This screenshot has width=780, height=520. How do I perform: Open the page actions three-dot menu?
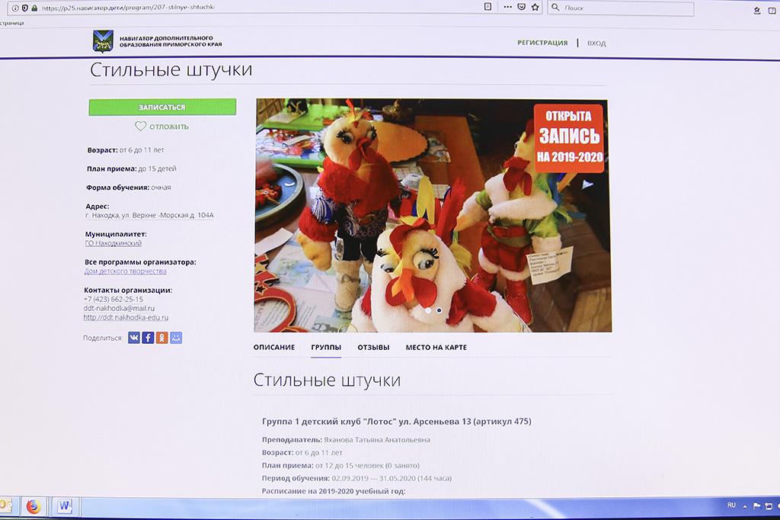tap(507, 7)
